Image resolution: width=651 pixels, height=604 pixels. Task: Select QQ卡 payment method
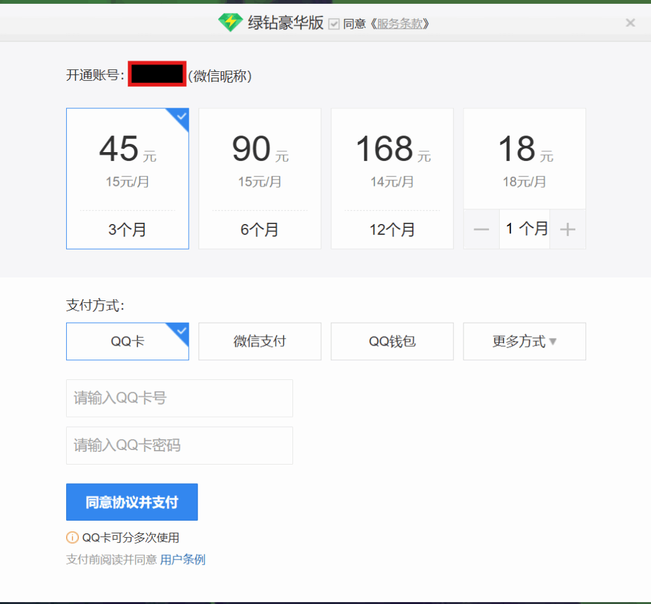[127, 341]
